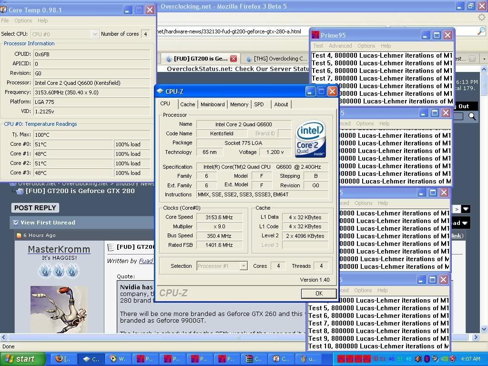Click View First Unread link
Screen dimensions: 488x366
[48, 223]
